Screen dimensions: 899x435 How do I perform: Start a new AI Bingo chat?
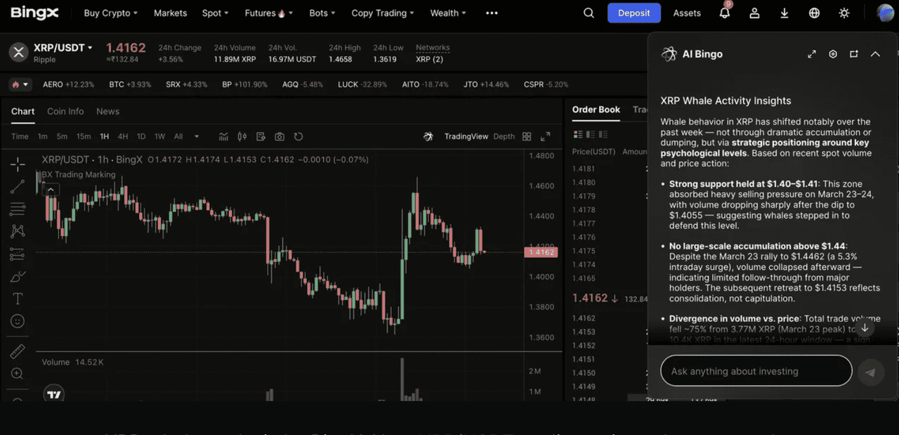point(854,54)
